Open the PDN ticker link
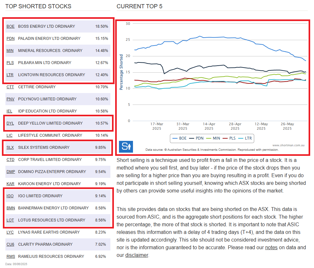 (x=10, y=39)
